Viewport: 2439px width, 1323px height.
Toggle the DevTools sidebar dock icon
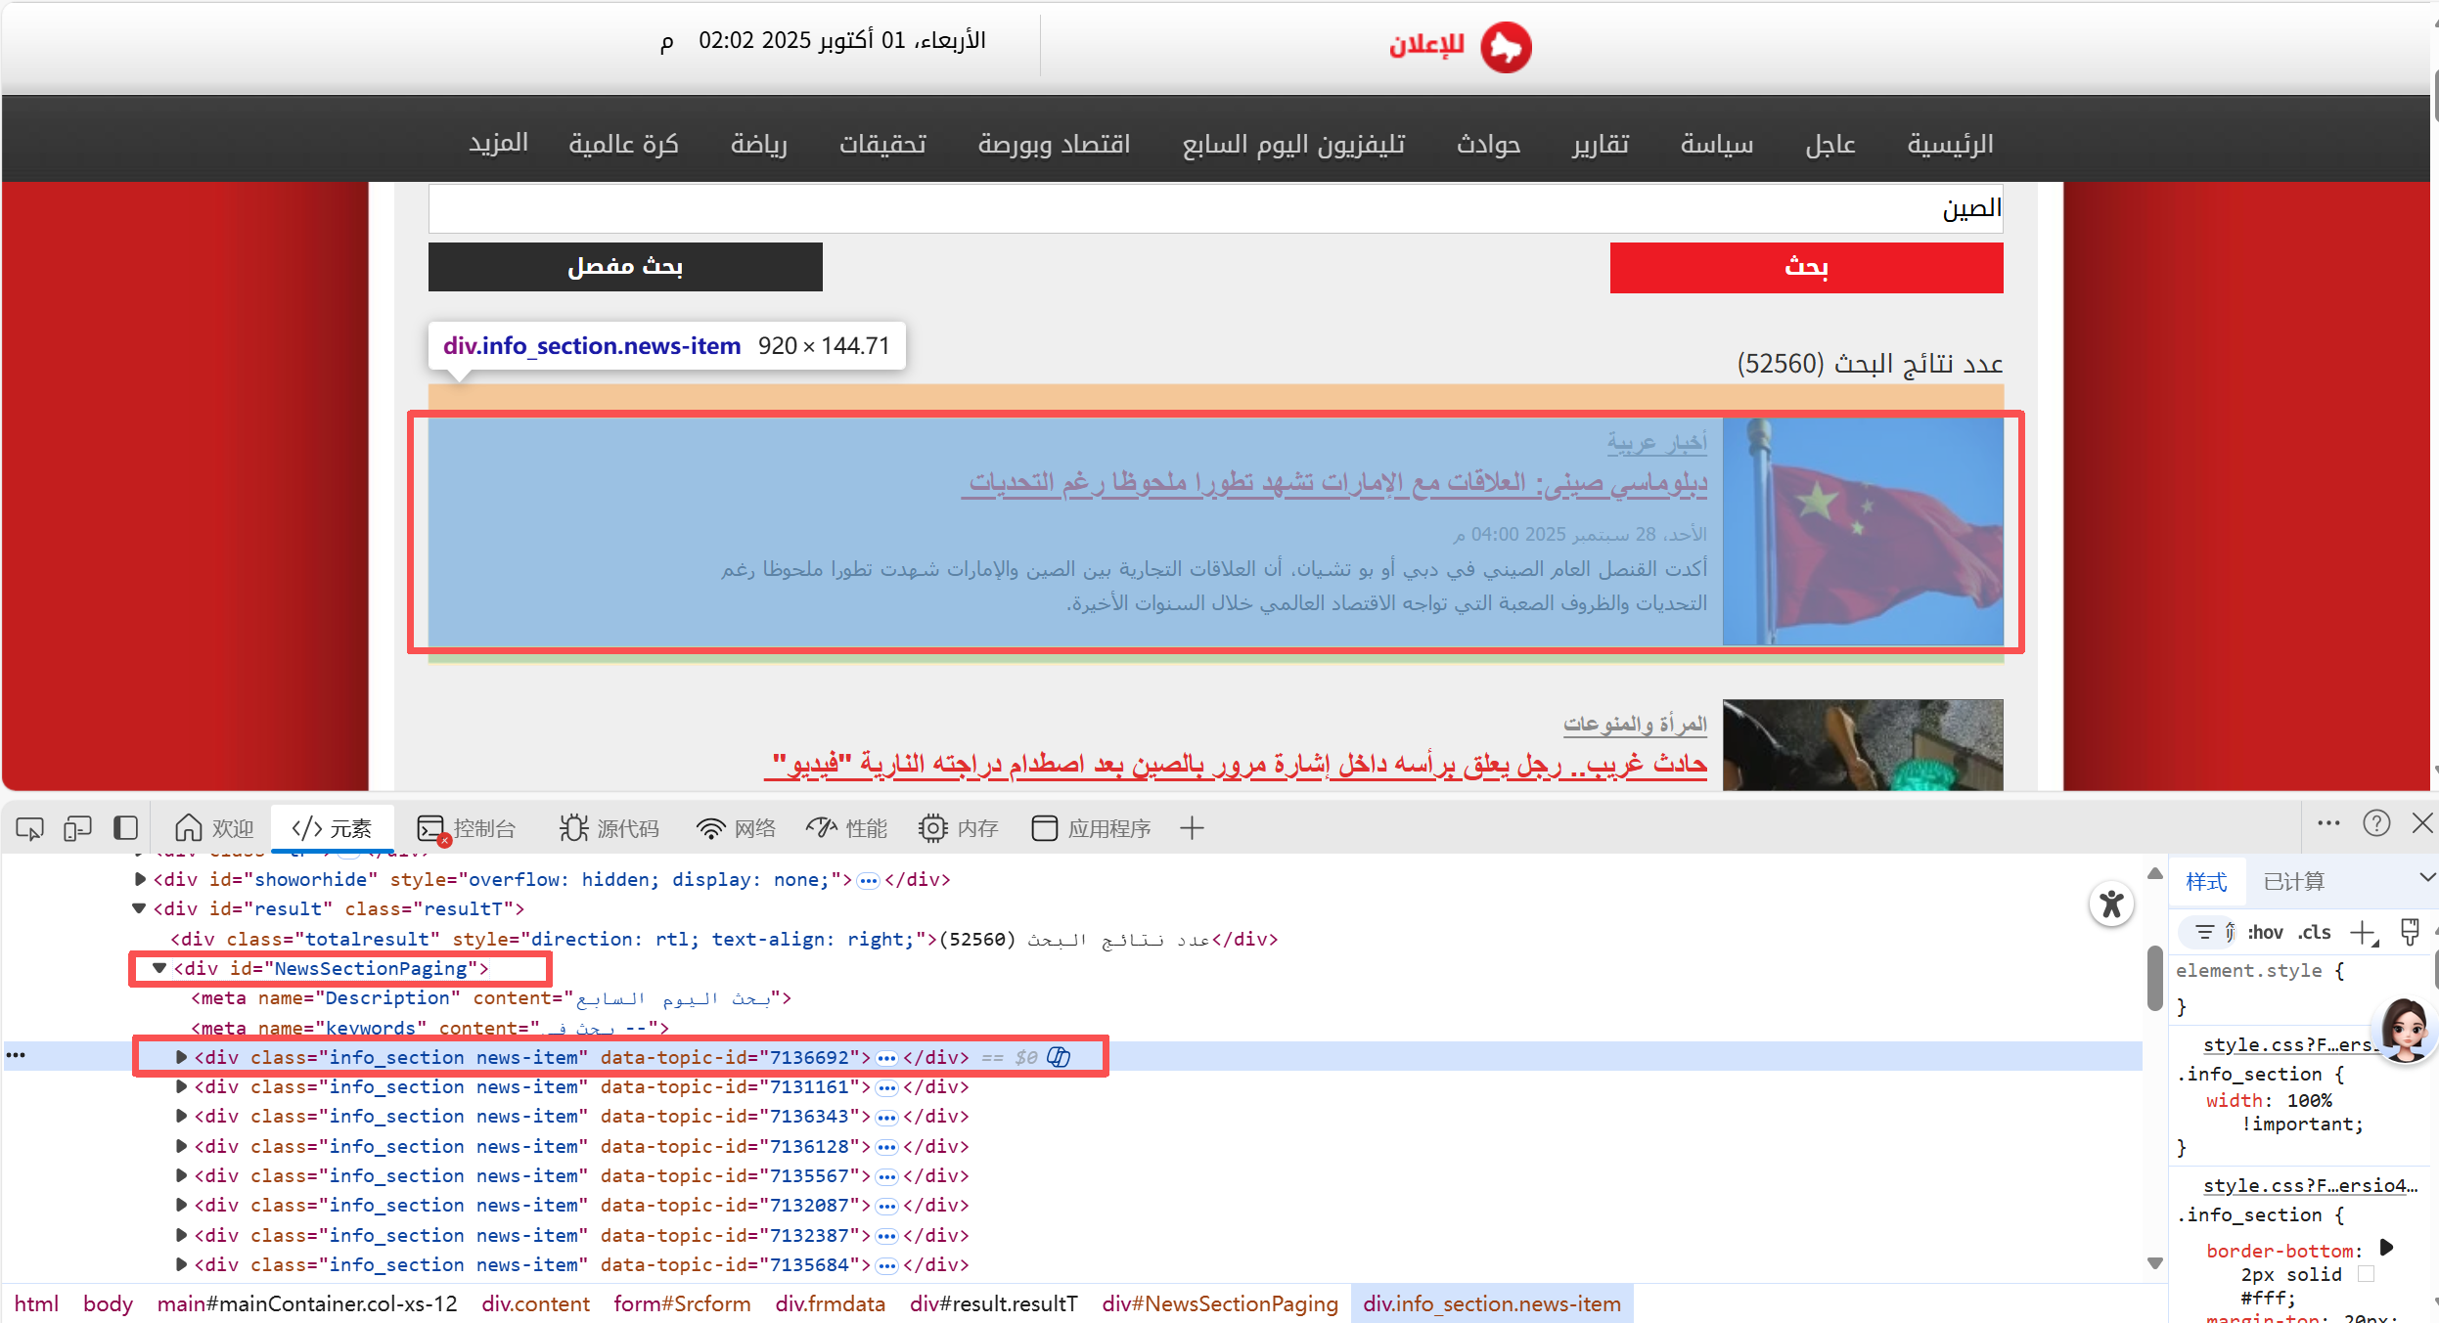(125, 829)
